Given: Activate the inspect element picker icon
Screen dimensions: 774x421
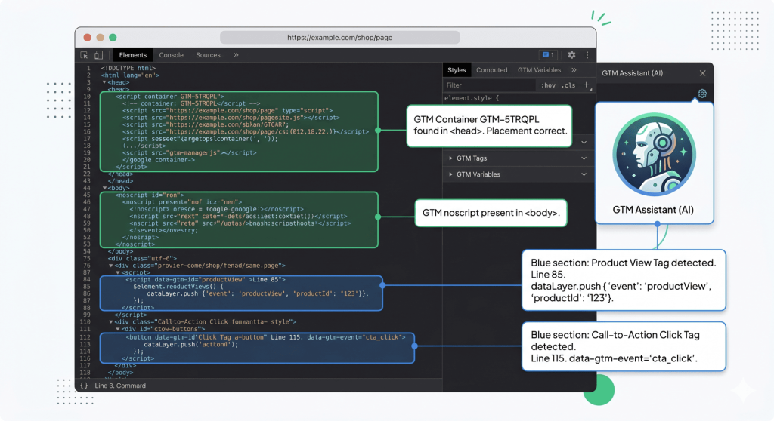Looking at the screenshot, I should (x=85, y=55).
